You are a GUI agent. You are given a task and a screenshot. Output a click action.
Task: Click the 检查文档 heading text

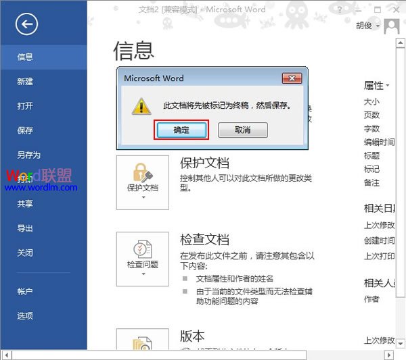pyautogui.click(x=204, y=239)
